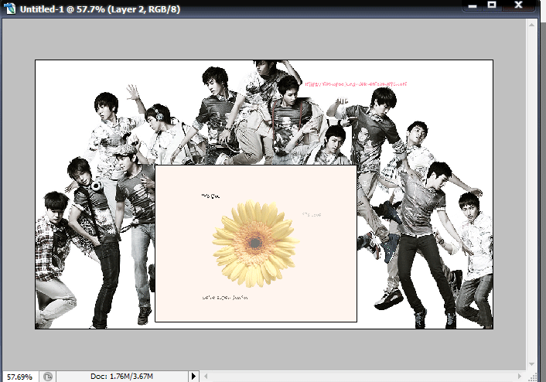The image size is (546, 382).
Task: Click the Photoshop document icon in the title bar
Action: [9, 9]
